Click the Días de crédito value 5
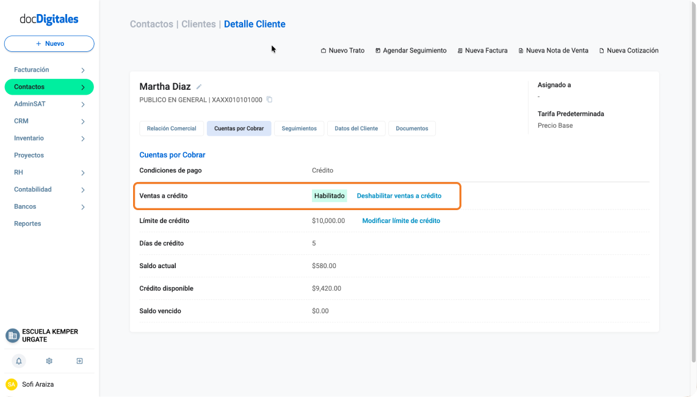The image size is (697, 397). (x=314, y=244)
